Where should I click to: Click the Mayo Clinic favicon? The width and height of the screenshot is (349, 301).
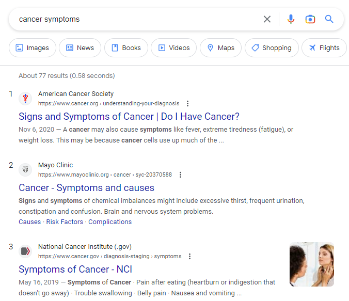(25, 170)
